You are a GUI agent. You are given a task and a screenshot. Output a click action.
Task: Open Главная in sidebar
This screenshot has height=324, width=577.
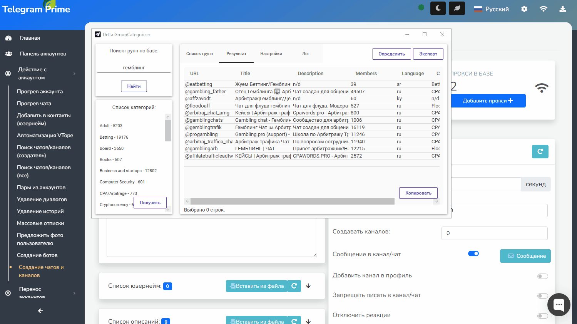pyautogui.click(x=30, y=38)
